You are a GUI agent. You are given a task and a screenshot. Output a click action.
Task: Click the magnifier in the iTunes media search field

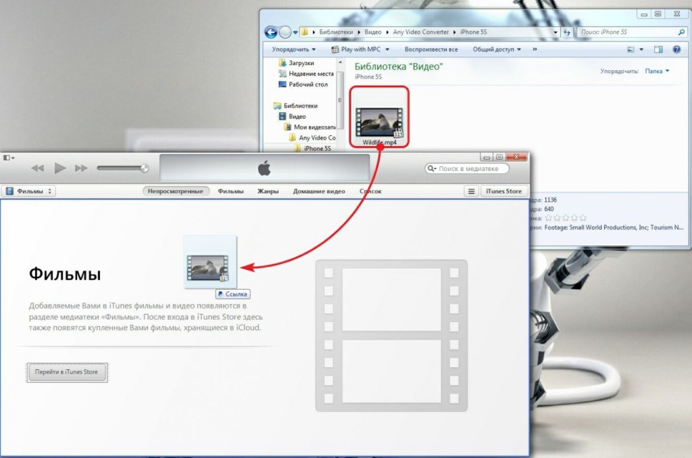pyautogui.click(x=432, y=168)
